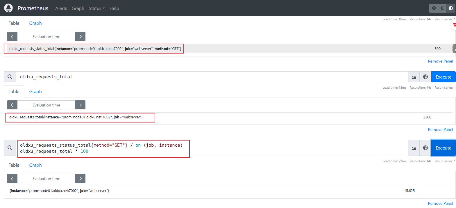Open metrics explorer for oldxu_requests_total query
The image size is (456, 208).
point(425,77)
